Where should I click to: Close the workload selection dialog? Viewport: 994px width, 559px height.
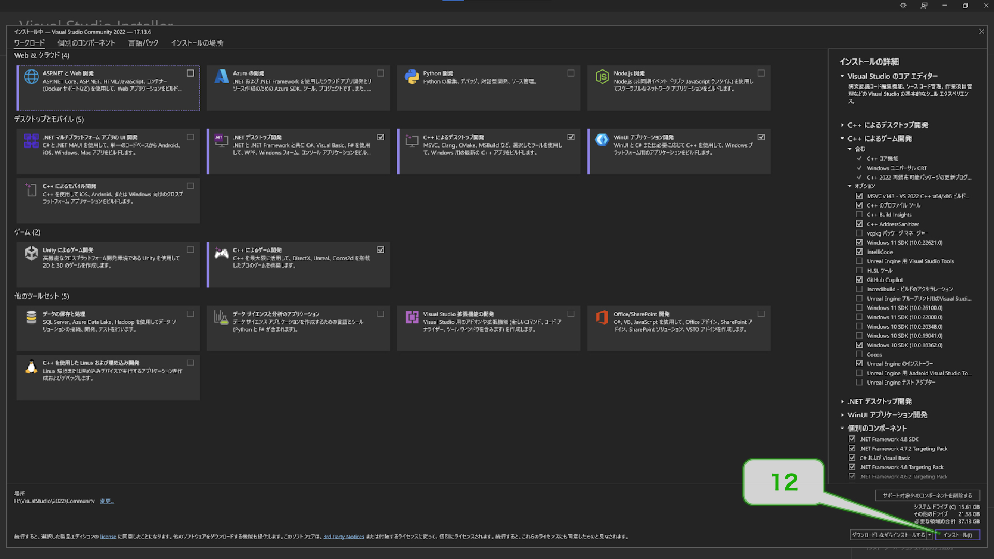click(982, 32)
